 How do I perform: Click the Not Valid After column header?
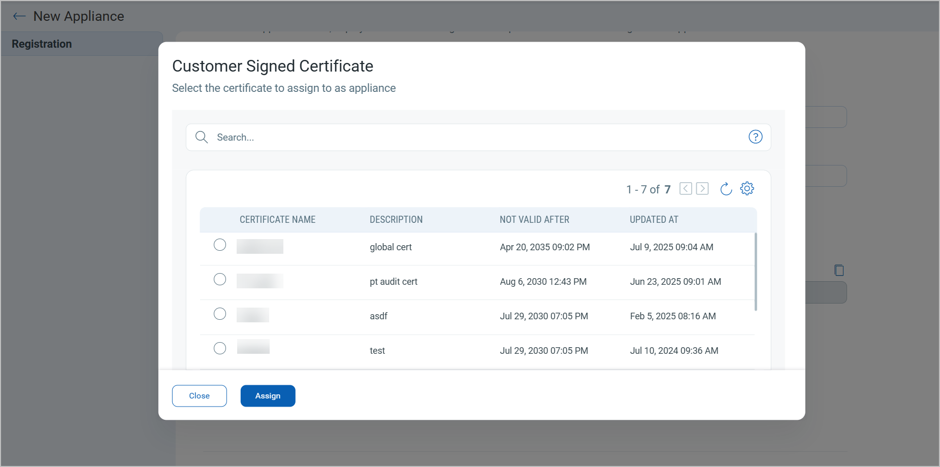tap(534, 220)
